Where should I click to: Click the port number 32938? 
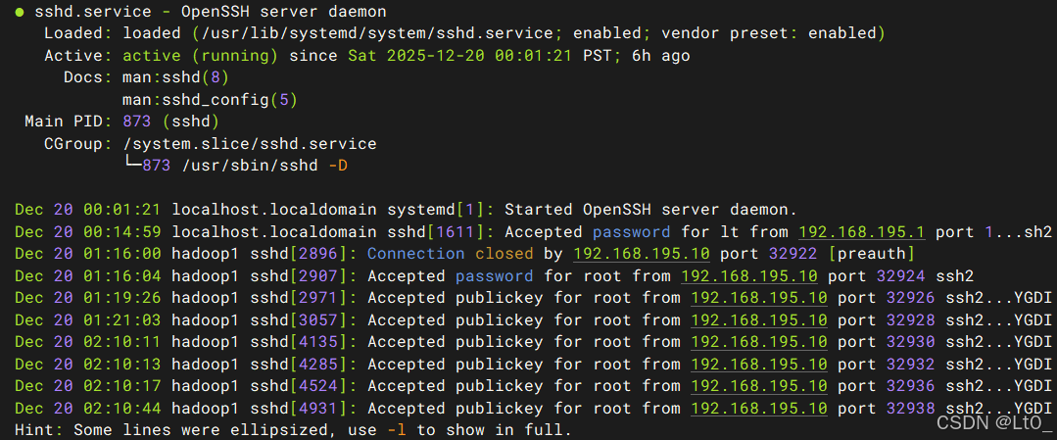(911, 409)
